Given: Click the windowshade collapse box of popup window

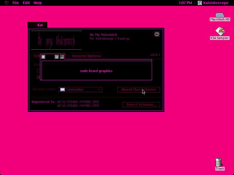Looking at the screenshot, I should (62, 57).
